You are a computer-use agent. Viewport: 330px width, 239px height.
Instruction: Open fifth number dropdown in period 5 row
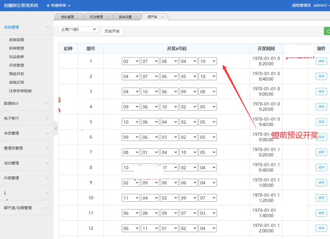208,122
